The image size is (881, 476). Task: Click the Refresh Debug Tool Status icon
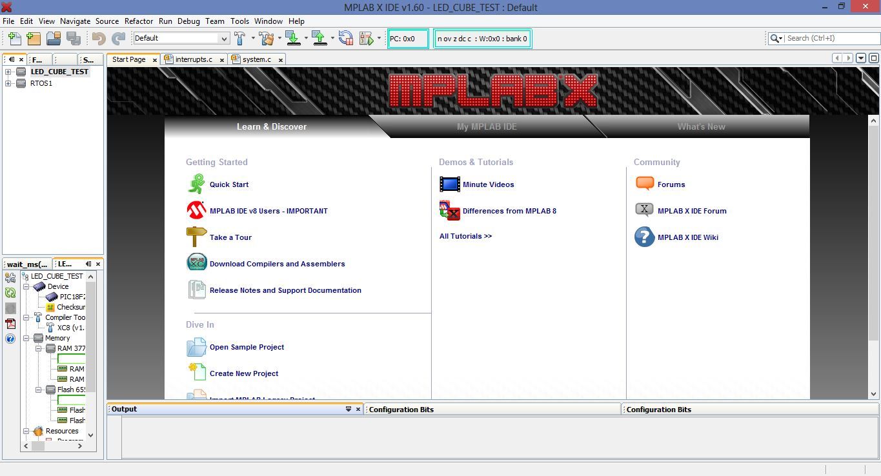point(9,293)
